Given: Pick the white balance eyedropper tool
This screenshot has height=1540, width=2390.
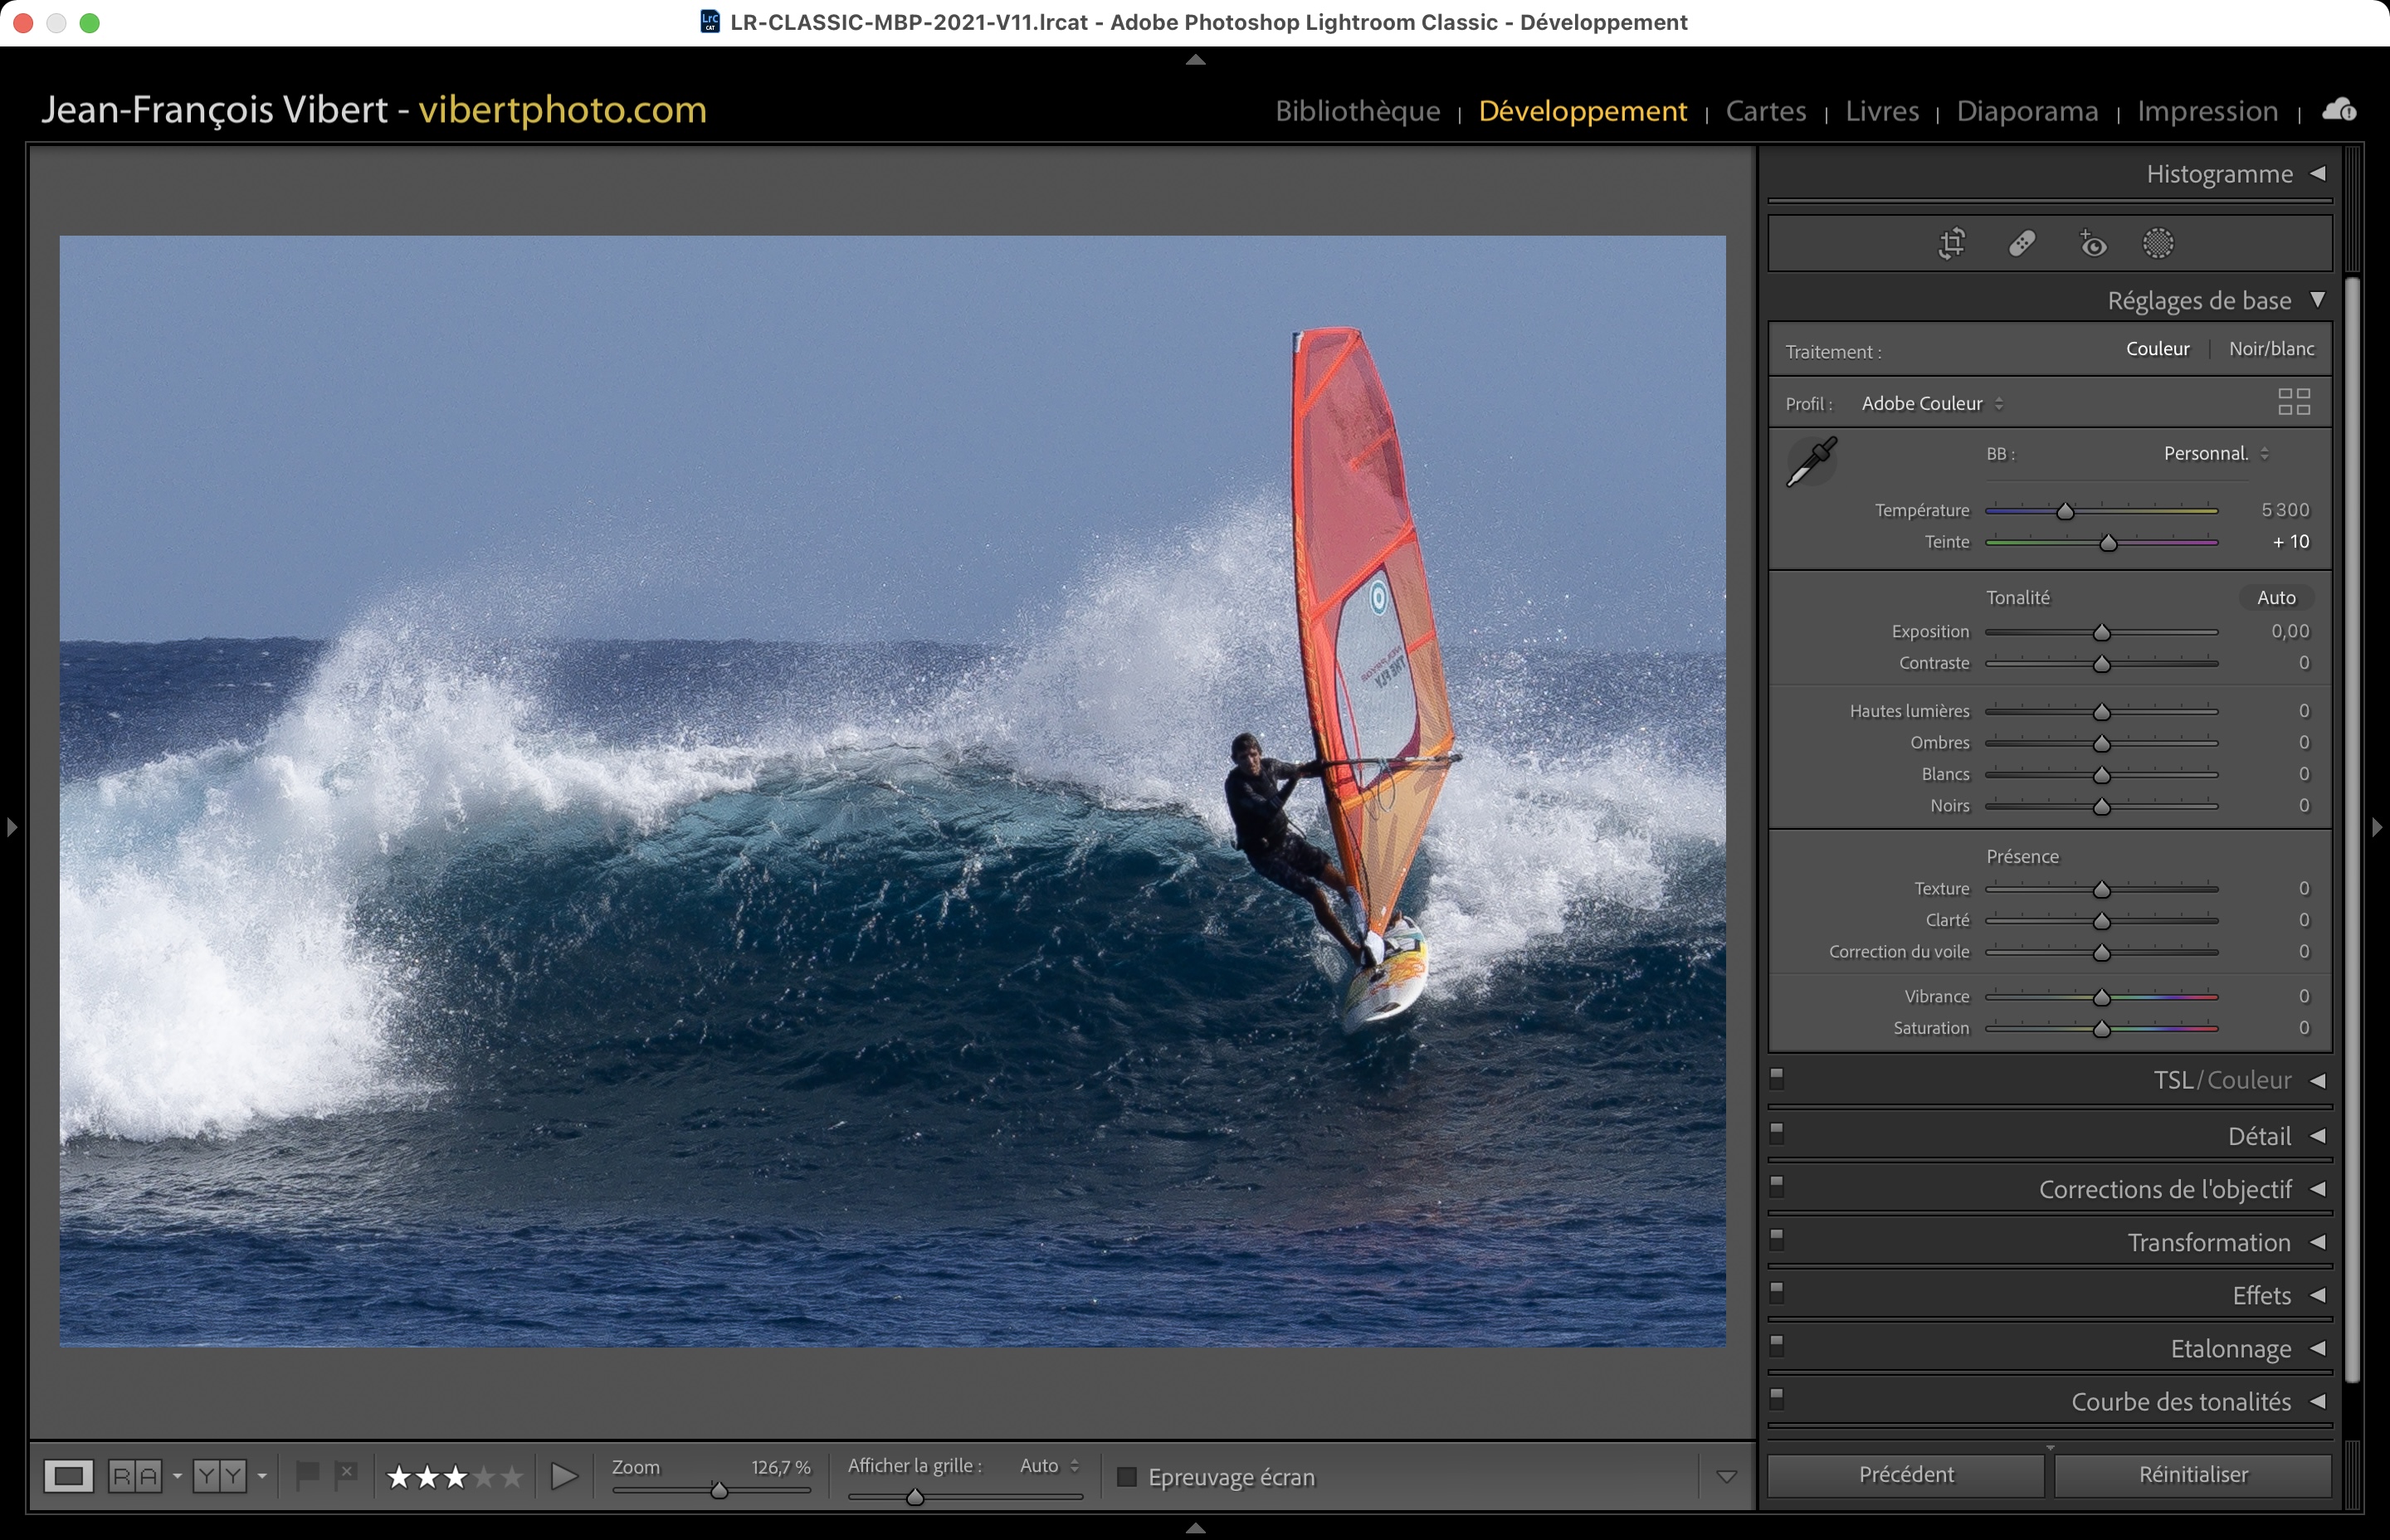Looking at the screenshot, I should 1812,461.
